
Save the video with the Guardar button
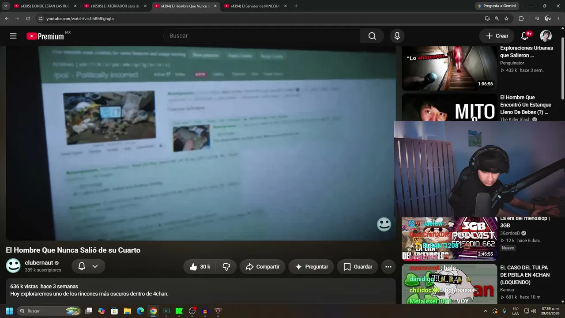358,267
